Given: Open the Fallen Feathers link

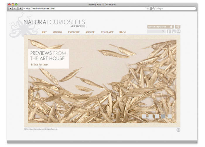Looking at the screenshot, I should (x=40, y=64).
